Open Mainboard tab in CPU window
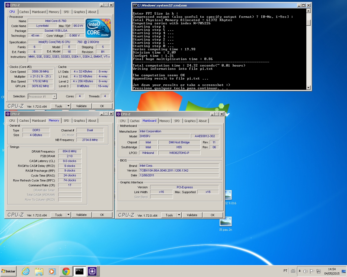The image size is (347, 277). coord(39,12)
